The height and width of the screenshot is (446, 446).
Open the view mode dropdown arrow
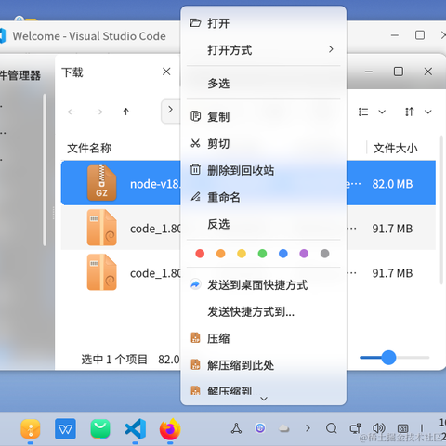tap(382, 111)
